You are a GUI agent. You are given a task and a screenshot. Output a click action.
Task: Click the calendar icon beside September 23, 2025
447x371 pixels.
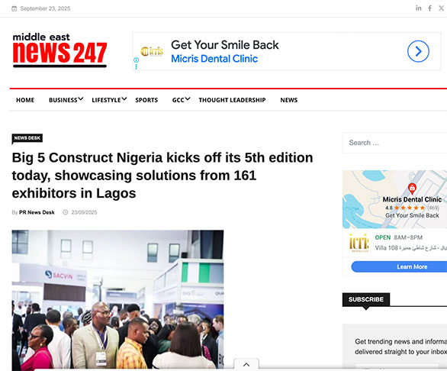click(14, 8)
